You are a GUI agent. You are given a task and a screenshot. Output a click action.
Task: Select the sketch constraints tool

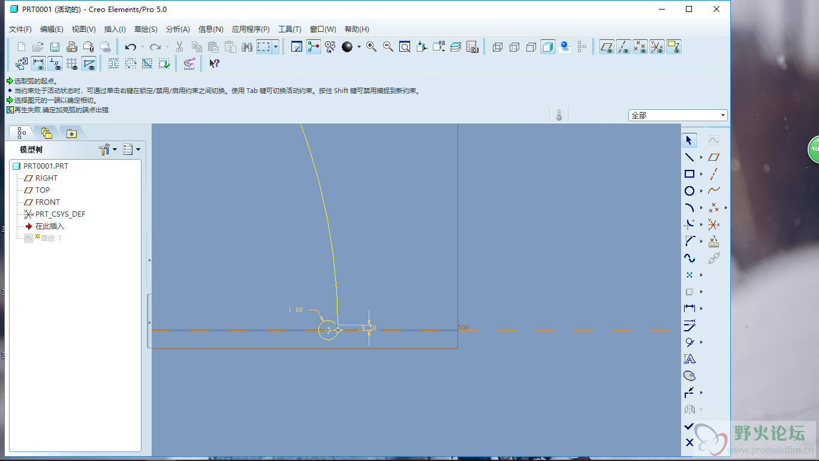click(x=689, y=342)
